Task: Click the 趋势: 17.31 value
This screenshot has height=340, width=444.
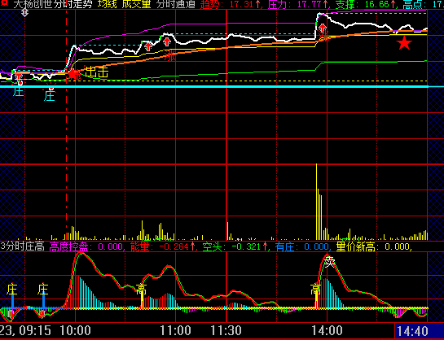Action: pyautogui.click(x=231, y=4)
